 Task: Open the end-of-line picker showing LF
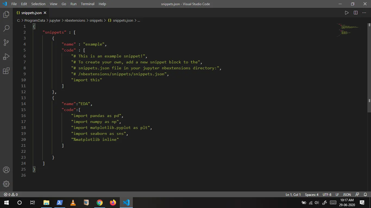point(337,194)
